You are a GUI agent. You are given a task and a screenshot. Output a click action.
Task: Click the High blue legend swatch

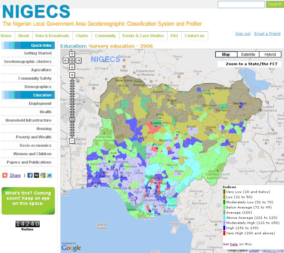click(224, 228)
